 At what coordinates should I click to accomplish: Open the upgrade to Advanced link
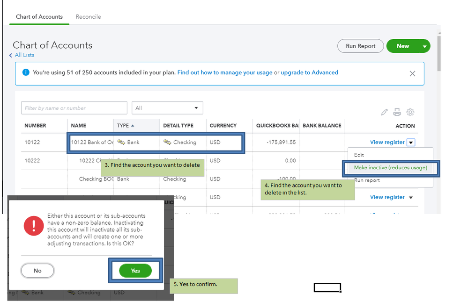click(309, 72)
